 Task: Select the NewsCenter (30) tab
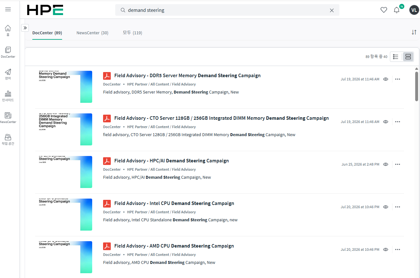[x=92, y=33]
